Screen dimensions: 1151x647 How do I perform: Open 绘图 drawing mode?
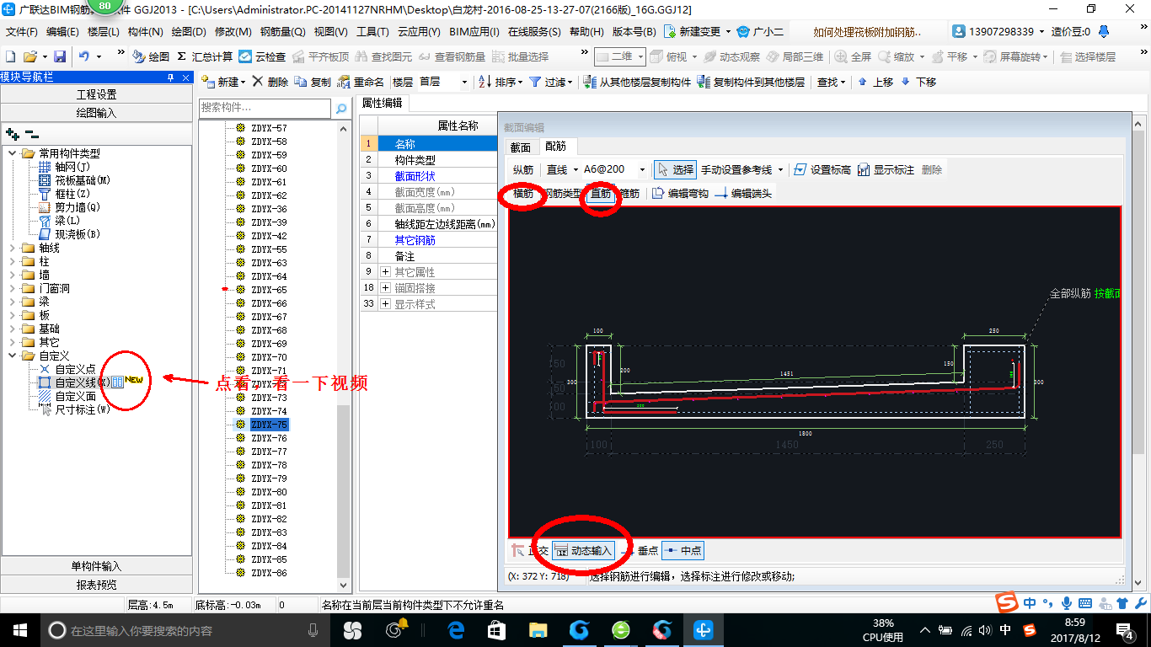(151, 56)
